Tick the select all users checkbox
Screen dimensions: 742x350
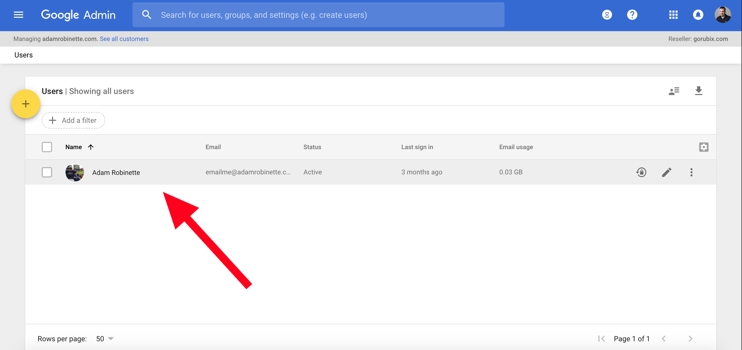47,147
